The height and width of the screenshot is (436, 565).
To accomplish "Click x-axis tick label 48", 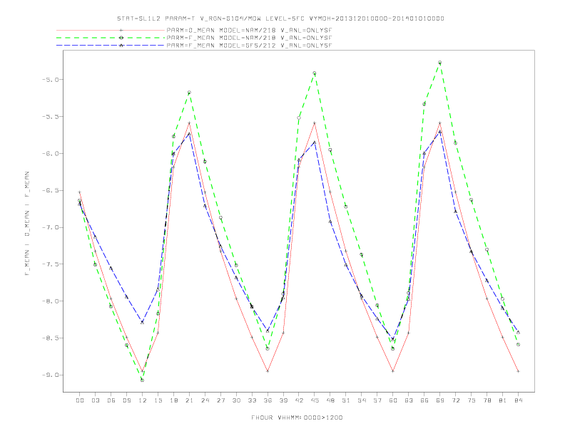I will [330, 400].
